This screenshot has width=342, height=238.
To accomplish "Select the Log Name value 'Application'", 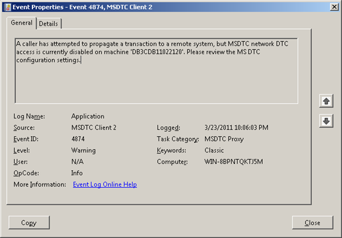I will point(88,116).
